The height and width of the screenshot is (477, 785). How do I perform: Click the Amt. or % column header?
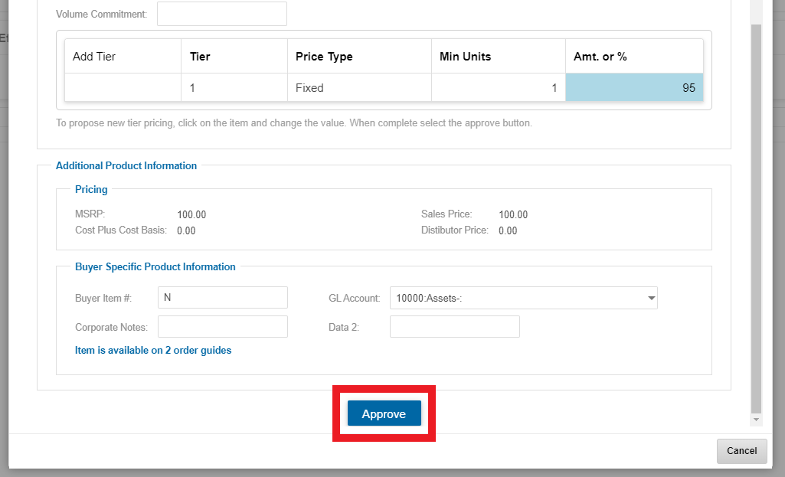point(634,57)
